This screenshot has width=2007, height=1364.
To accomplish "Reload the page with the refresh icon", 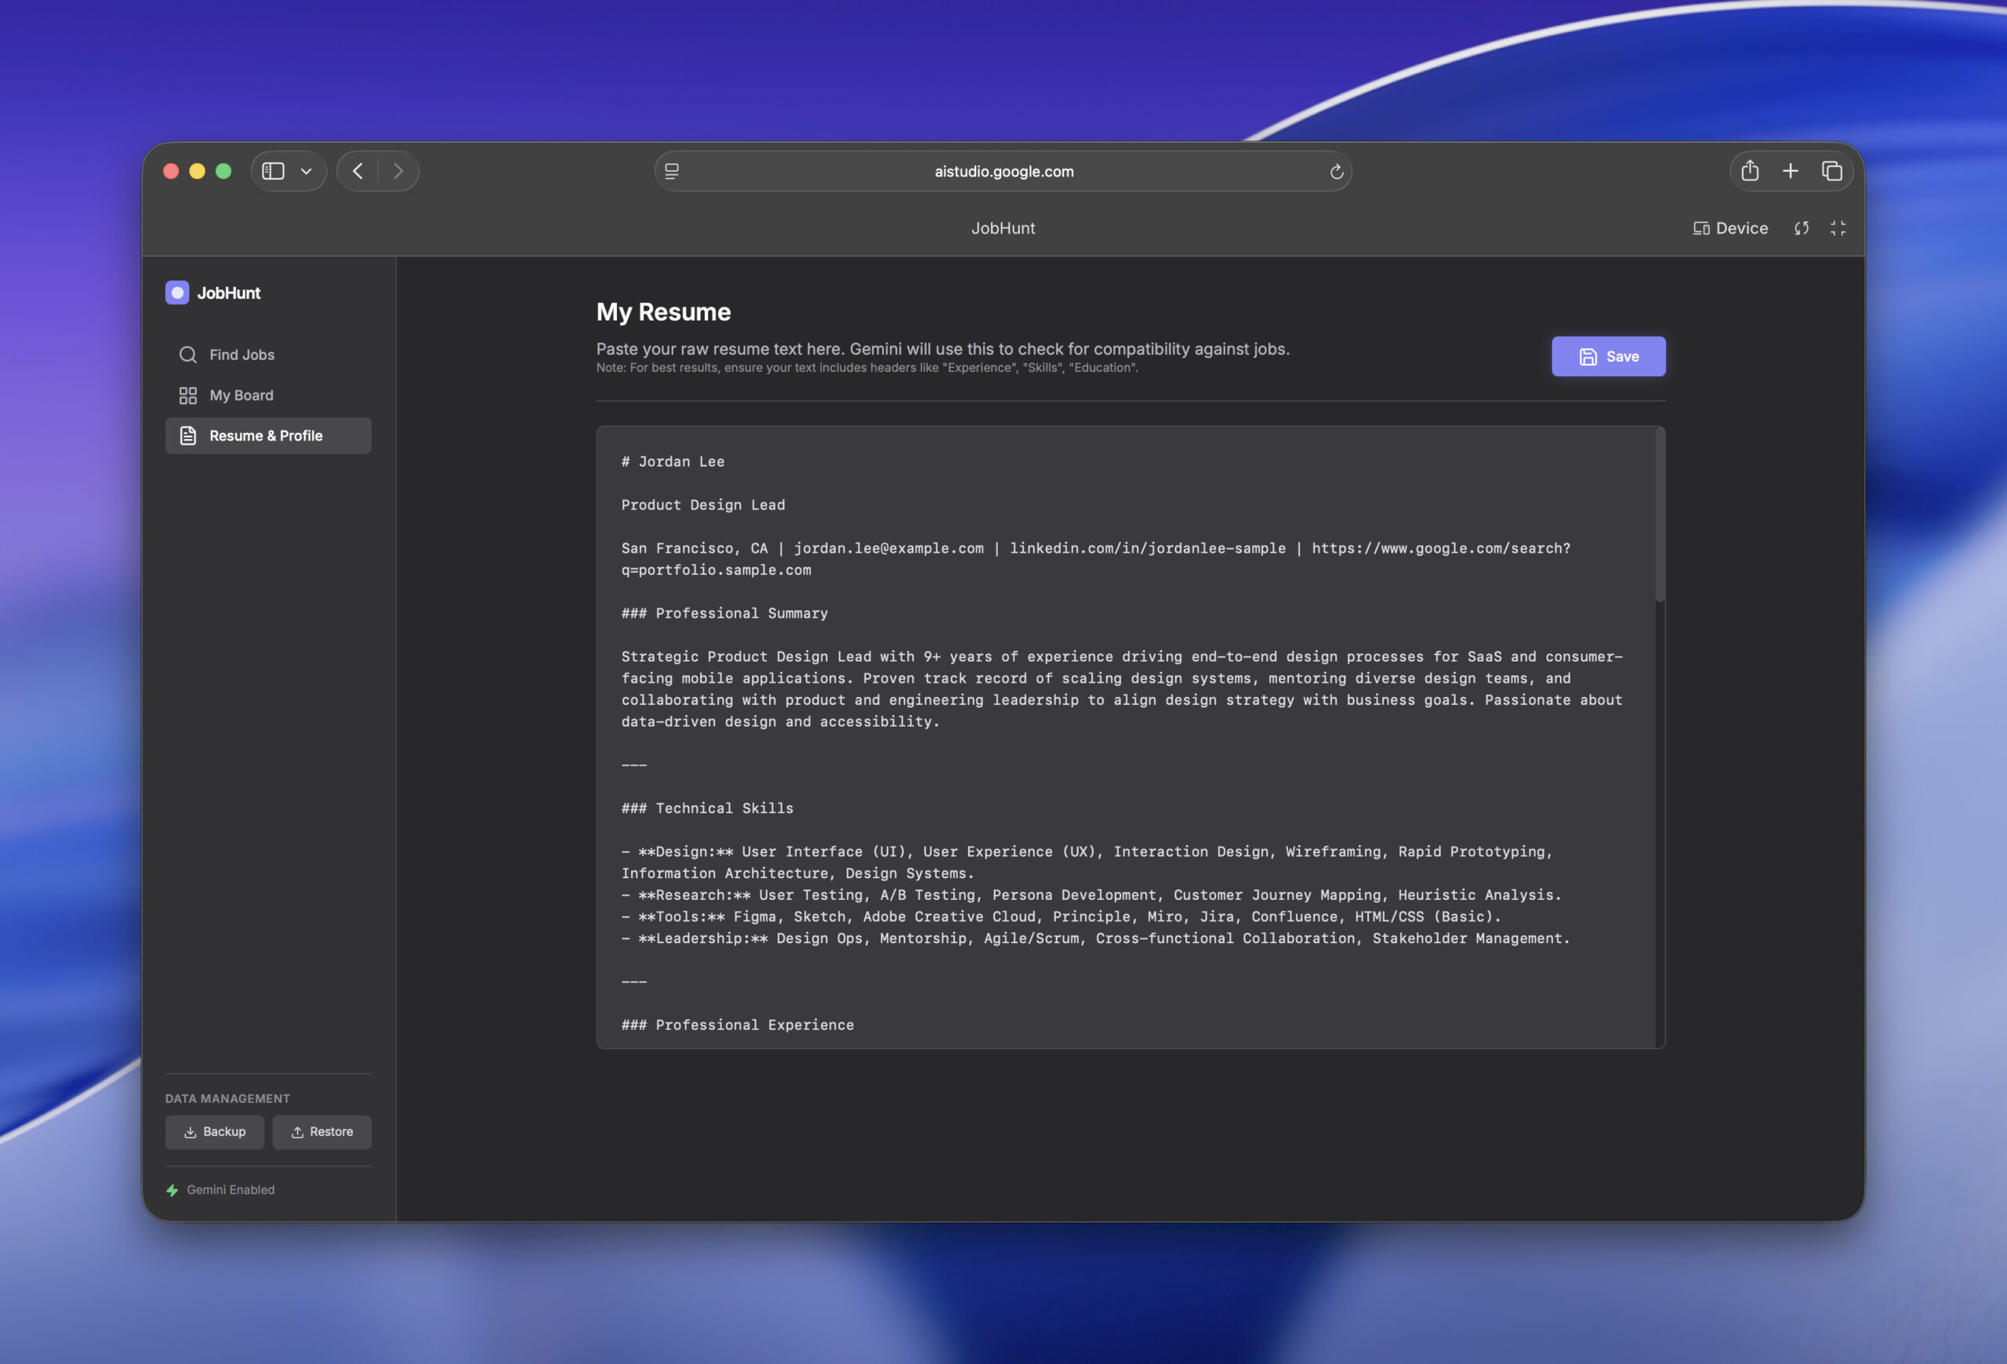I will [x=1336, y=171].
